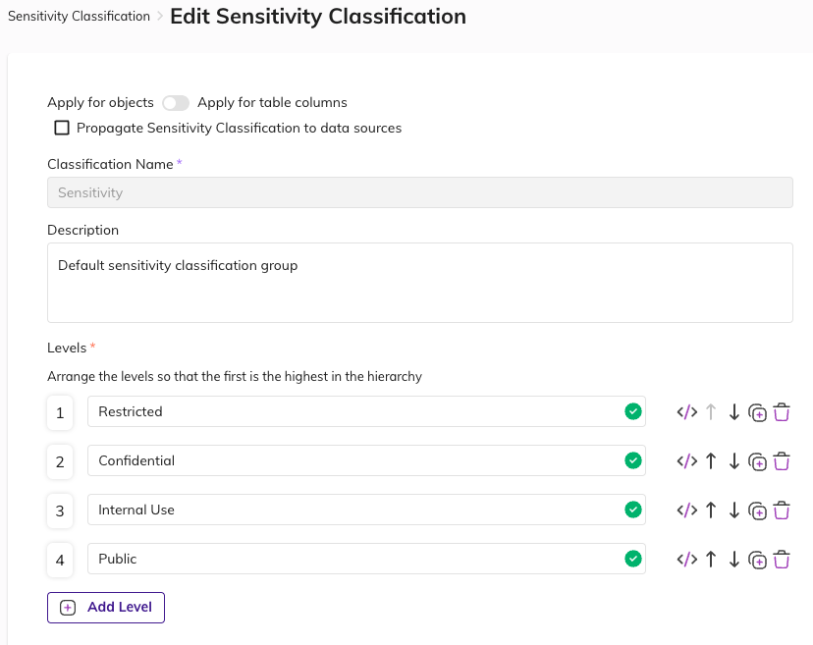The width and height of the screenshot is (813, 645).
Task: Click the code icon for Restricted level
Action: (686, 412)
